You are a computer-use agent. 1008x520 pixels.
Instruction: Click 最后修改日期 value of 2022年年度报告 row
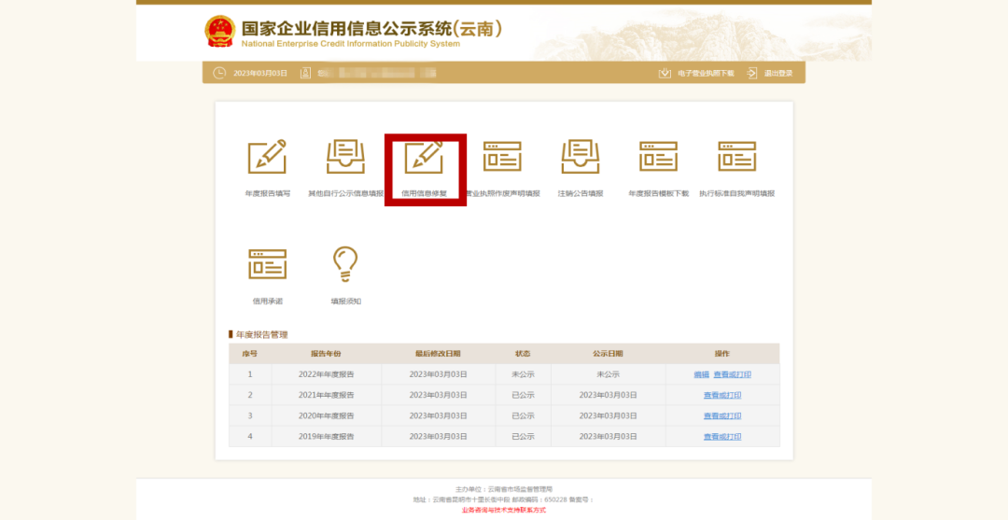tap(438, 374)
